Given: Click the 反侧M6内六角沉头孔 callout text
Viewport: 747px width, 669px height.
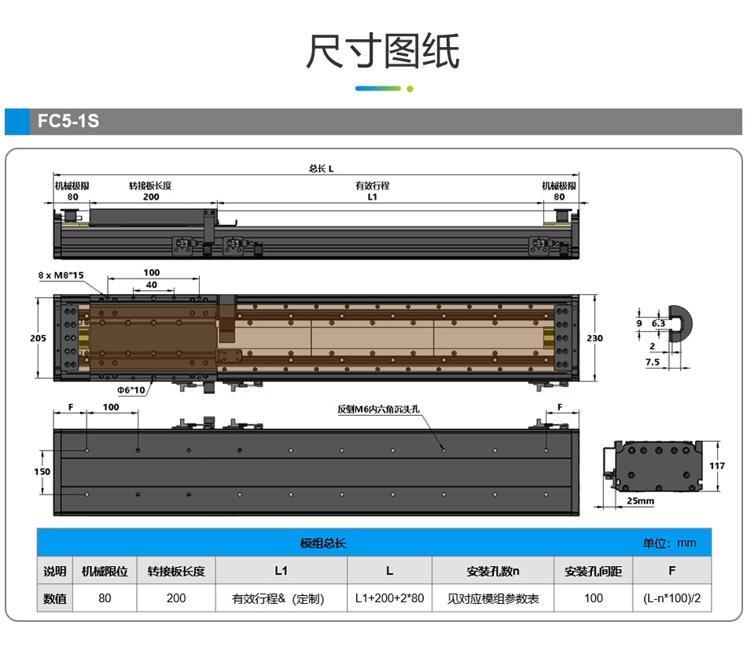Looking at the screenshot, I should [379, 409].
